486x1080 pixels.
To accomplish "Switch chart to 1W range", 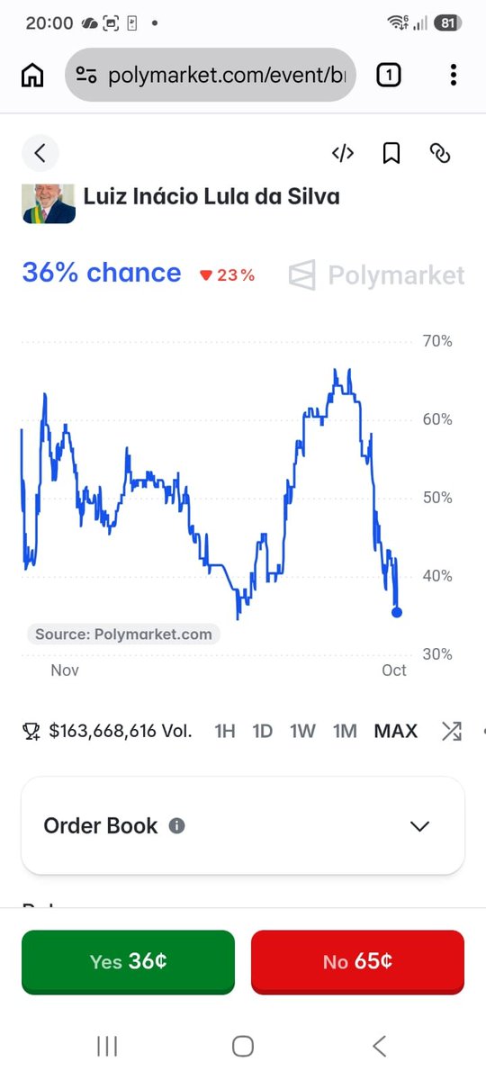I will pos(302,731).
